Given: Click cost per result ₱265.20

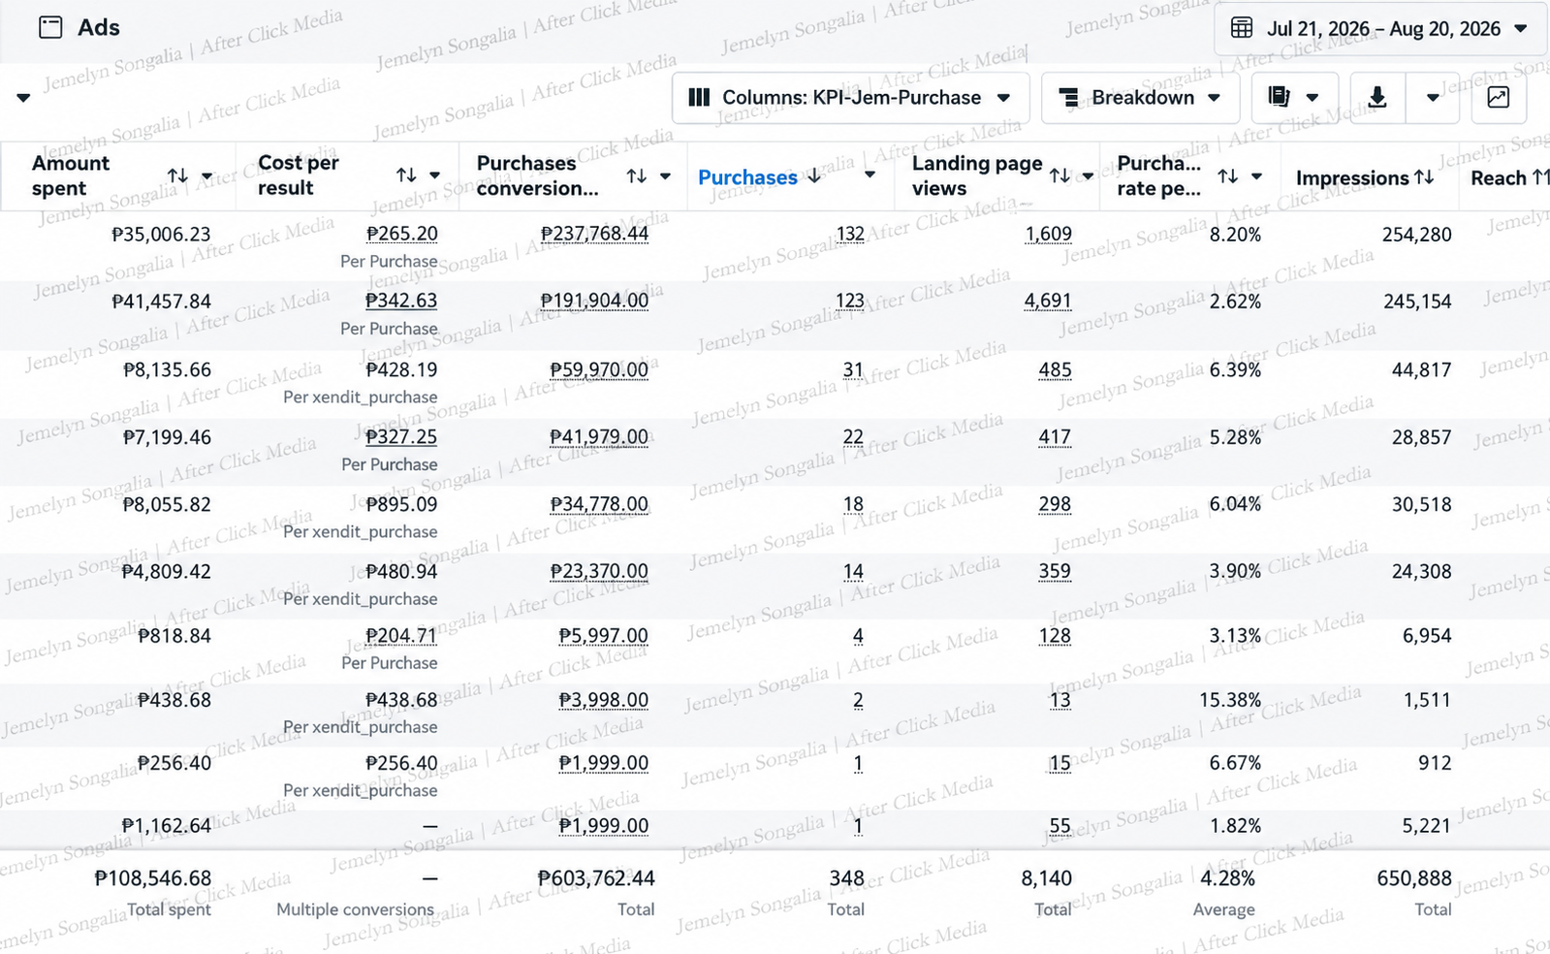Looking at the screenshot, I should pos(401,234).
